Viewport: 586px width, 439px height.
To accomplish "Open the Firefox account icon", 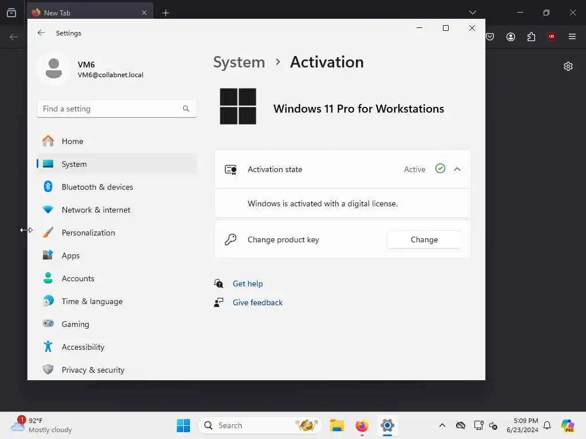I will click(510, 37).
